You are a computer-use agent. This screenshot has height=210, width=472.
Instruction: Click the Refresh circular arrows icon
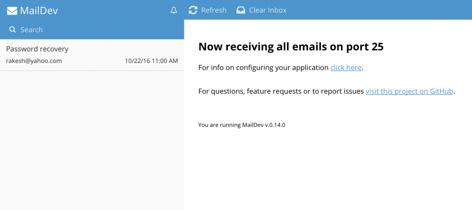pyautogui.click(x=193, y=10)
